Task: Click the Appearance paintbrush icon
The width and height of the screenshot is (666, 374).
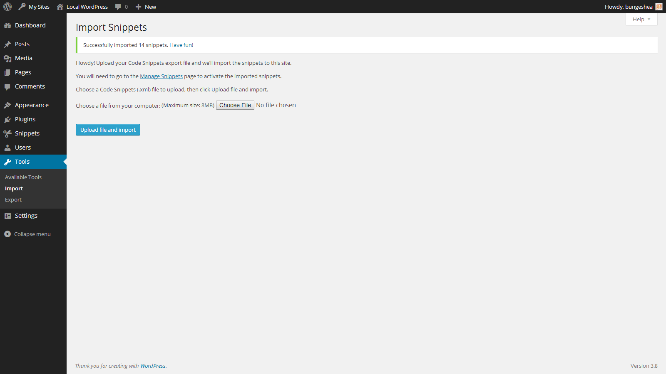Action: click(7, 105)
